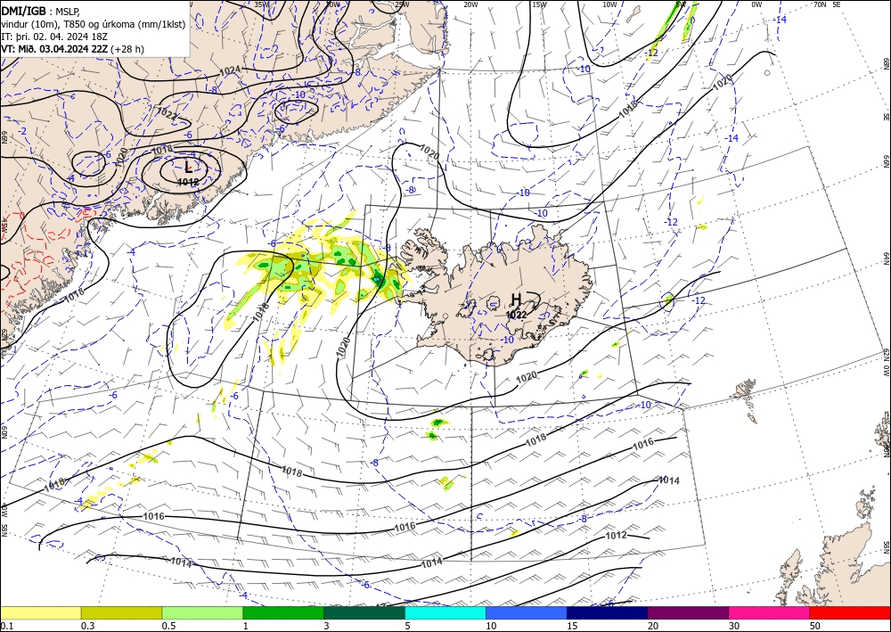Click the '20' legend scale label

(x=653, y=625)
